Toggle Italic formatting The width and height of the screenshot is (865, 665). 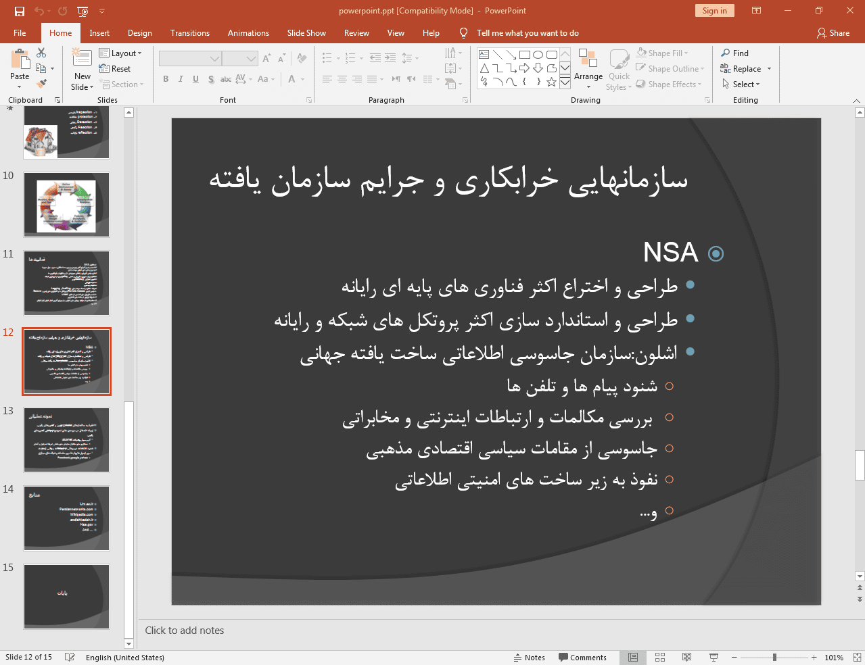pos(181,79)
